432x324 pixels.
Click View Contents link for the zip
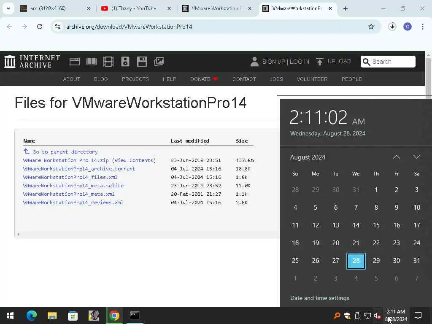(x=134, y=160)
